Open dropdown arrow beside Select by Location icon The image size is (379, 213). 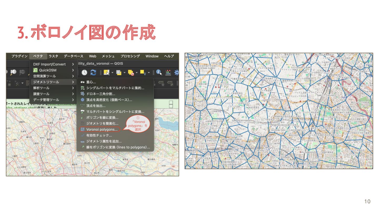(x=149, y=72)
